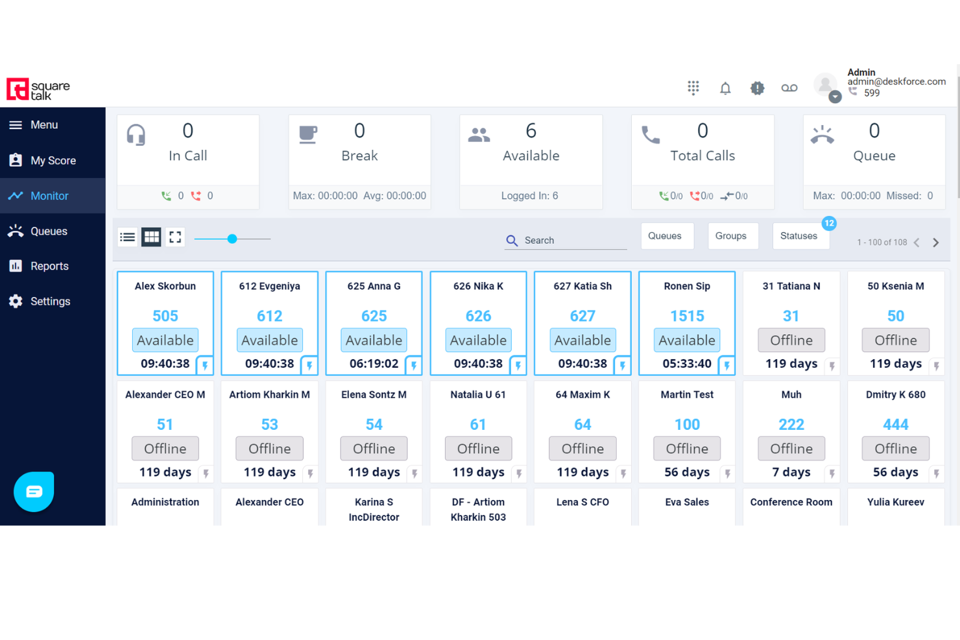Open the chat bubble widget
Viewport: 960px width, 640px height.
point(34,492)
